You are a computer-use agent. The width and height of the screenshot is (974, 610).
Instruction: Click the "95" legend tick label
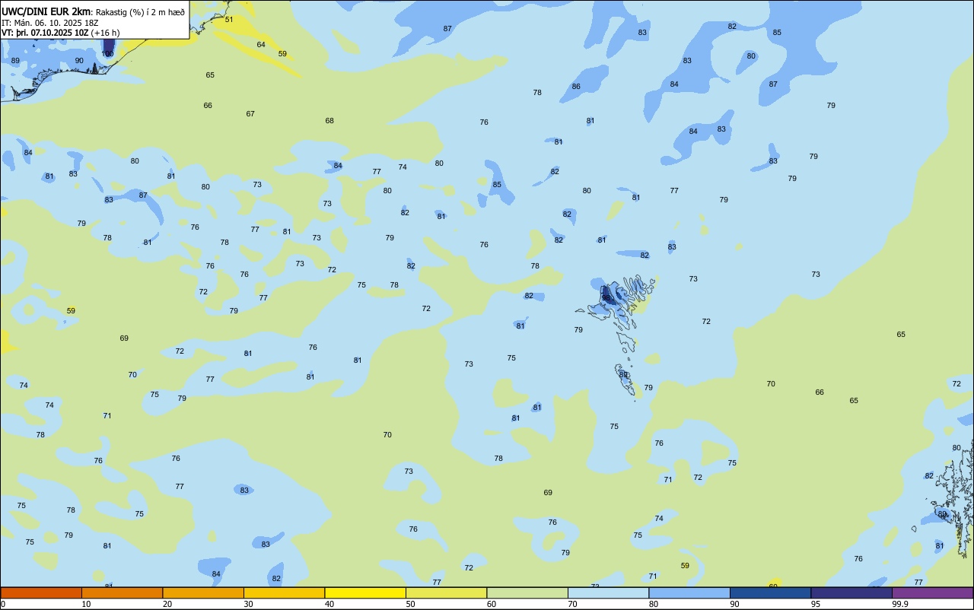click(814, 604)
